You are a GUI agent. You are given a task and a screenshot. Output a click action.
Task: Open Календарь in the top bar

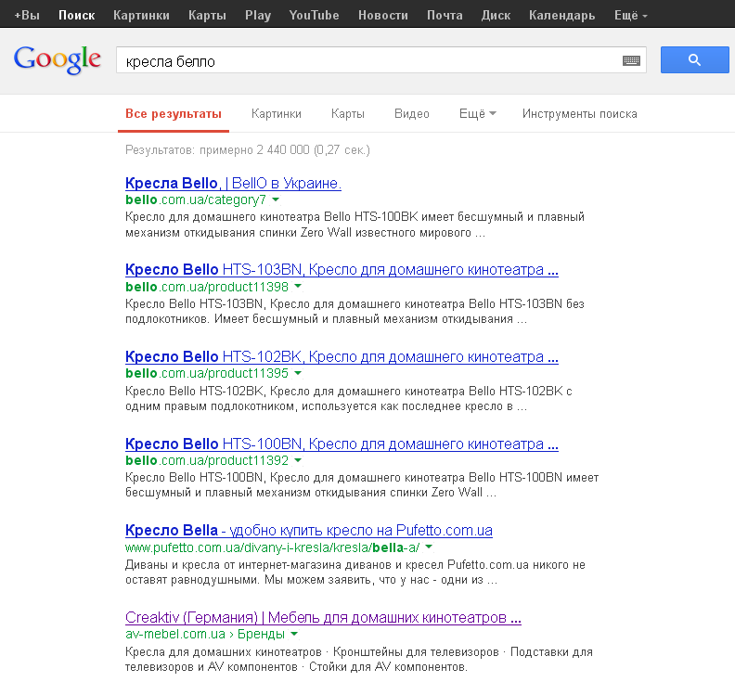point(561,15)
